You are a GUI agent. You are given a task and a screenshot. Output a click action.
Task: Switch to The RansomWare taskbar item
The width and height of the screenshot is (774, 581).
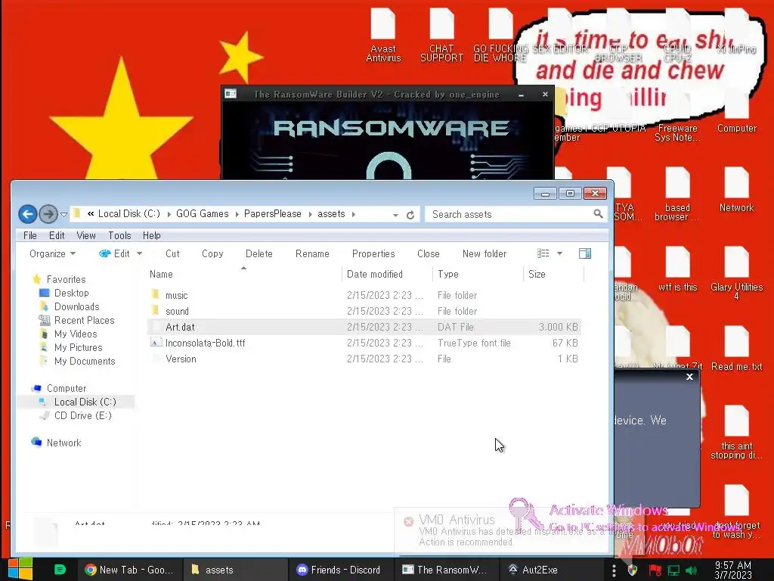point(445,570)
